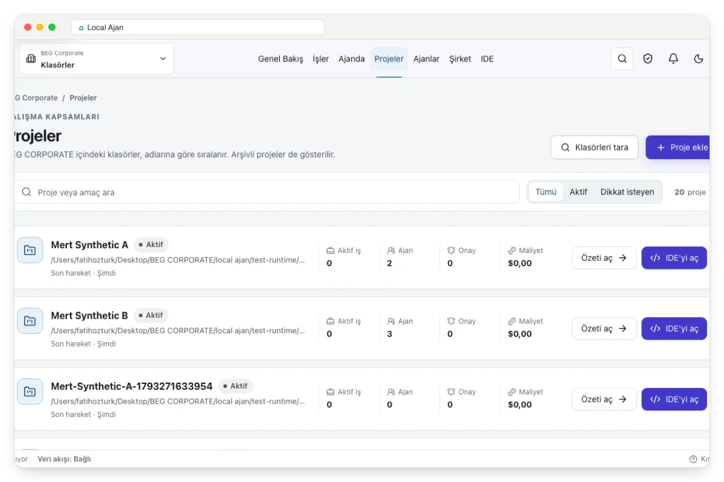Switch to İşler tab

321,59
